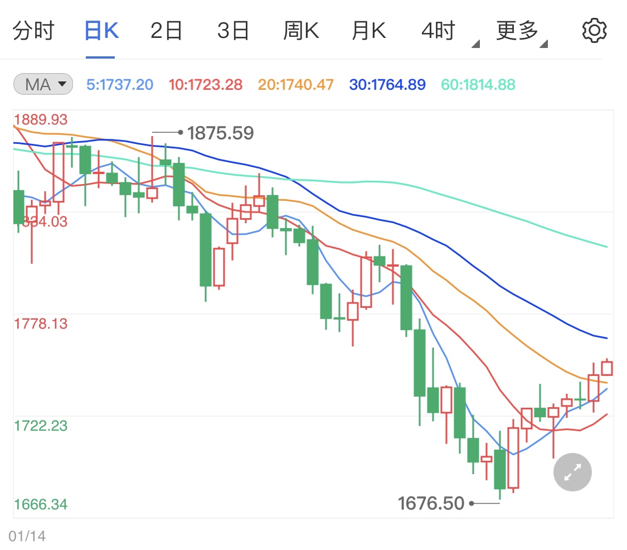
Task: Tap the fullscreen expand icon on the chart
Action: click(x=572, y=472)
